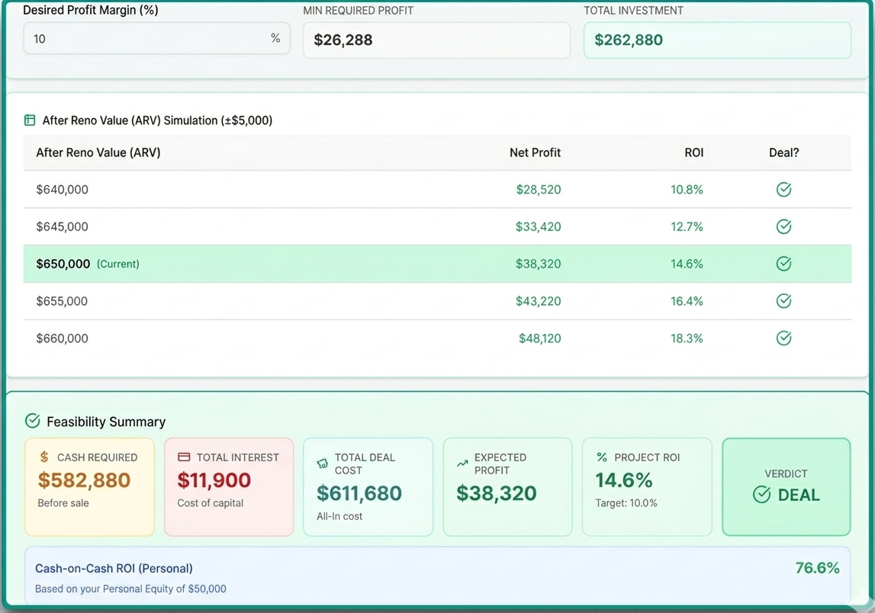875x613 pixels.
Task: Toggle the deal approval check for $640,000 row
Action: coord(783,189)
